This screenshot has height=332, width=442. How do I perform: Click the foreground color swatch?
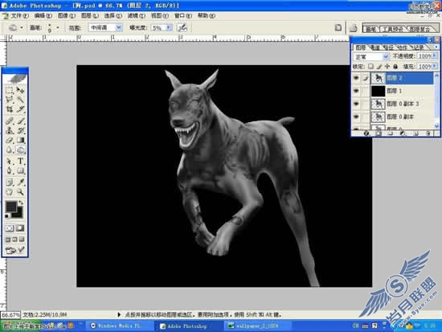[10, 207]
